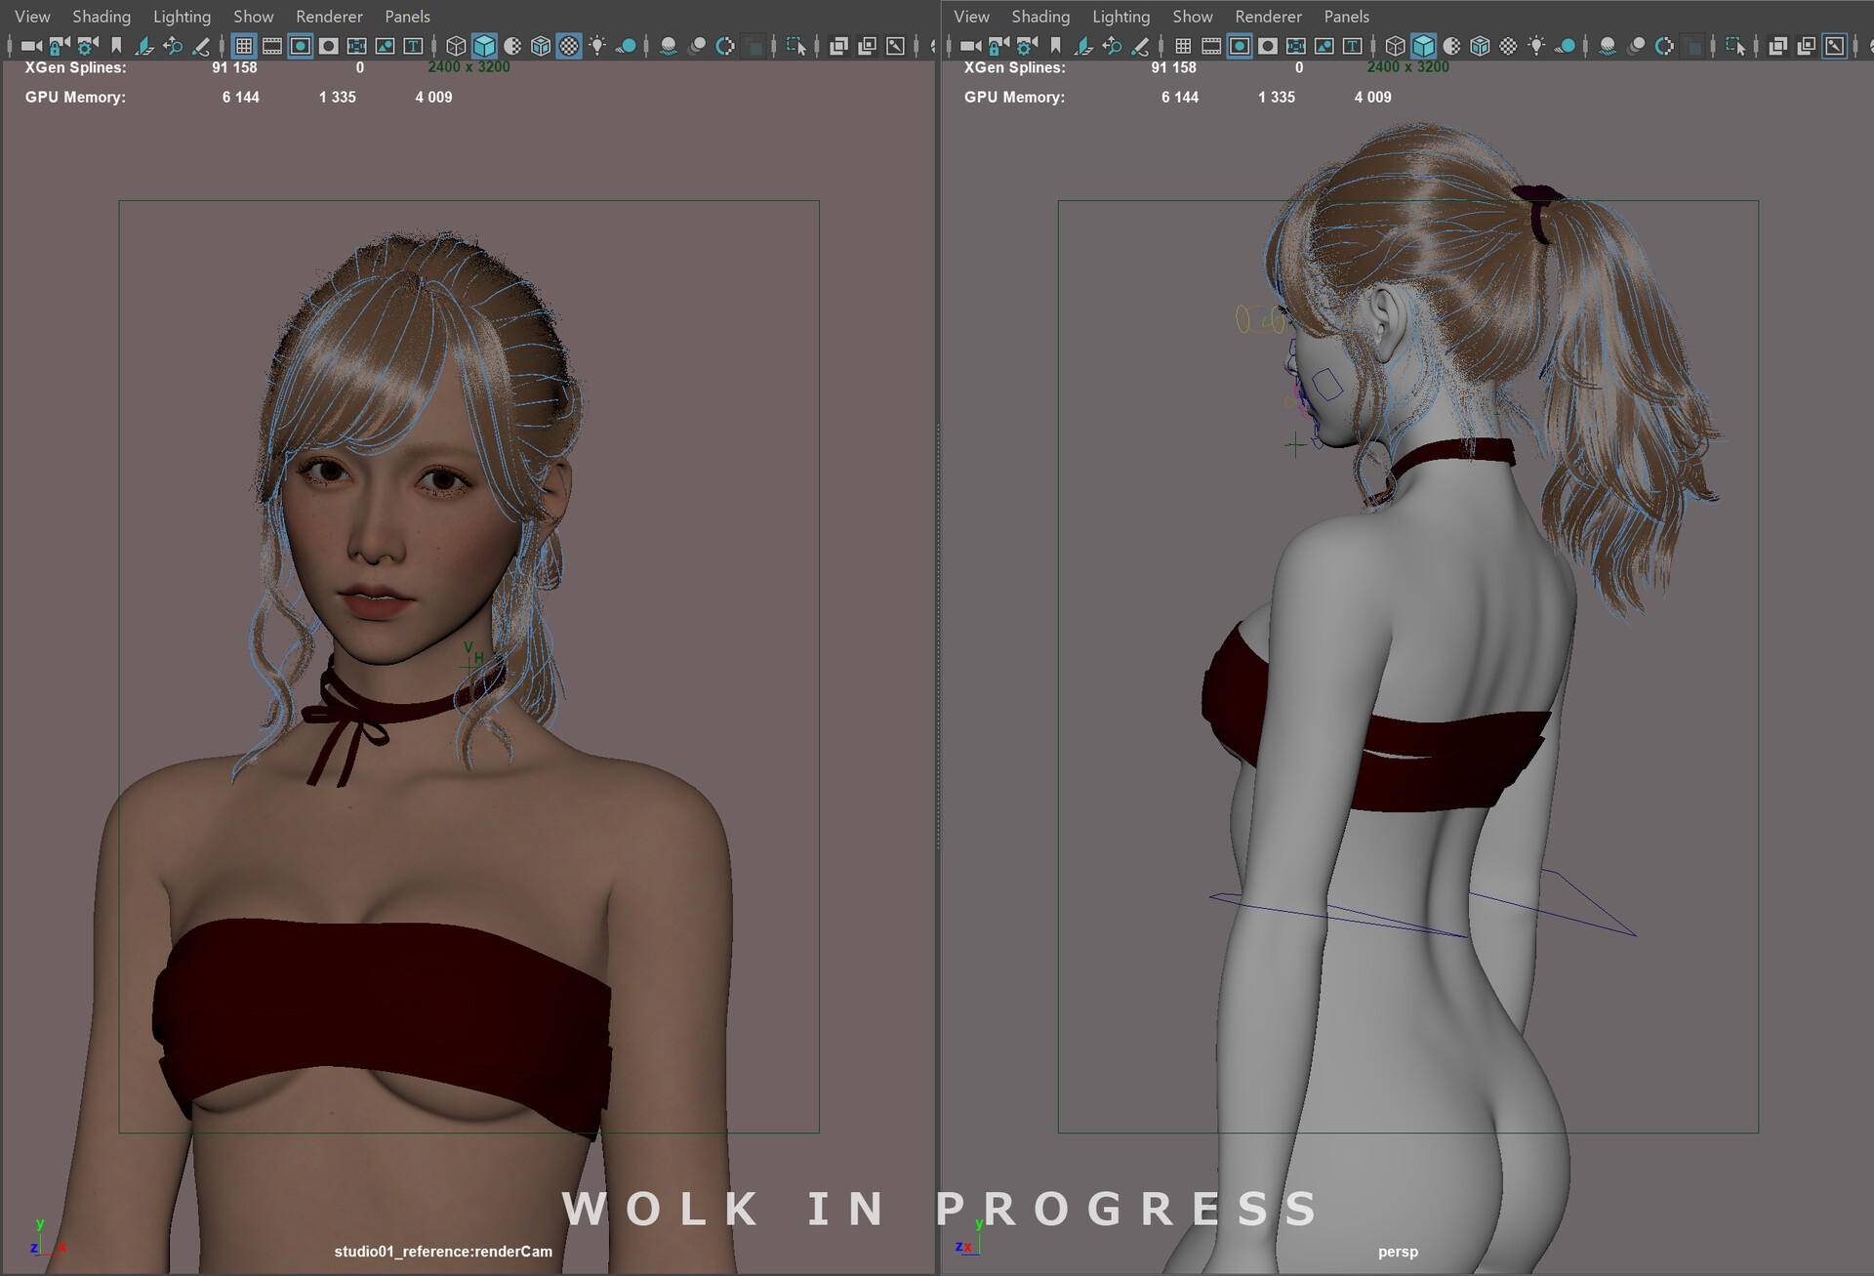Image resolution: width=1874 pixels, height=1276 pixels.
Task: Select Wireframe shading in left renderCam panel
Action: [x=456, y=46]
